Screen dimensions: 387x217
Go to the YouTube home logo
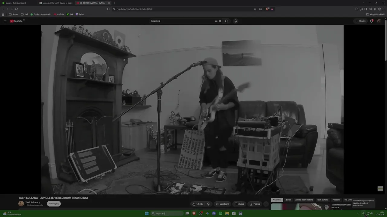coord(17,21)
